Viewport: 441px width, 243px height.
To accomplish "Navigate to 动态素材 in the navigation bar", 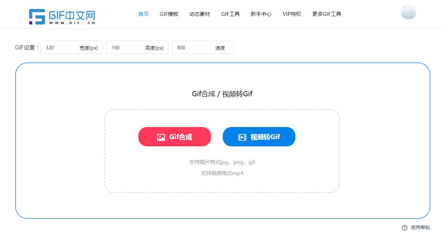I will pos(200,14).
